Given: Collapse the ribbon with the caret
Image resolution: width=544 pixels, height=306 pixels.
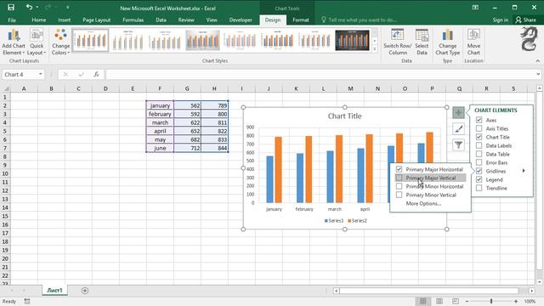Looking at the screenshot, I should click(x=538, y=61).
